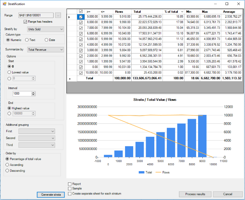
Task: Click the end value 100000 spinner arrows
Action: 33,113
